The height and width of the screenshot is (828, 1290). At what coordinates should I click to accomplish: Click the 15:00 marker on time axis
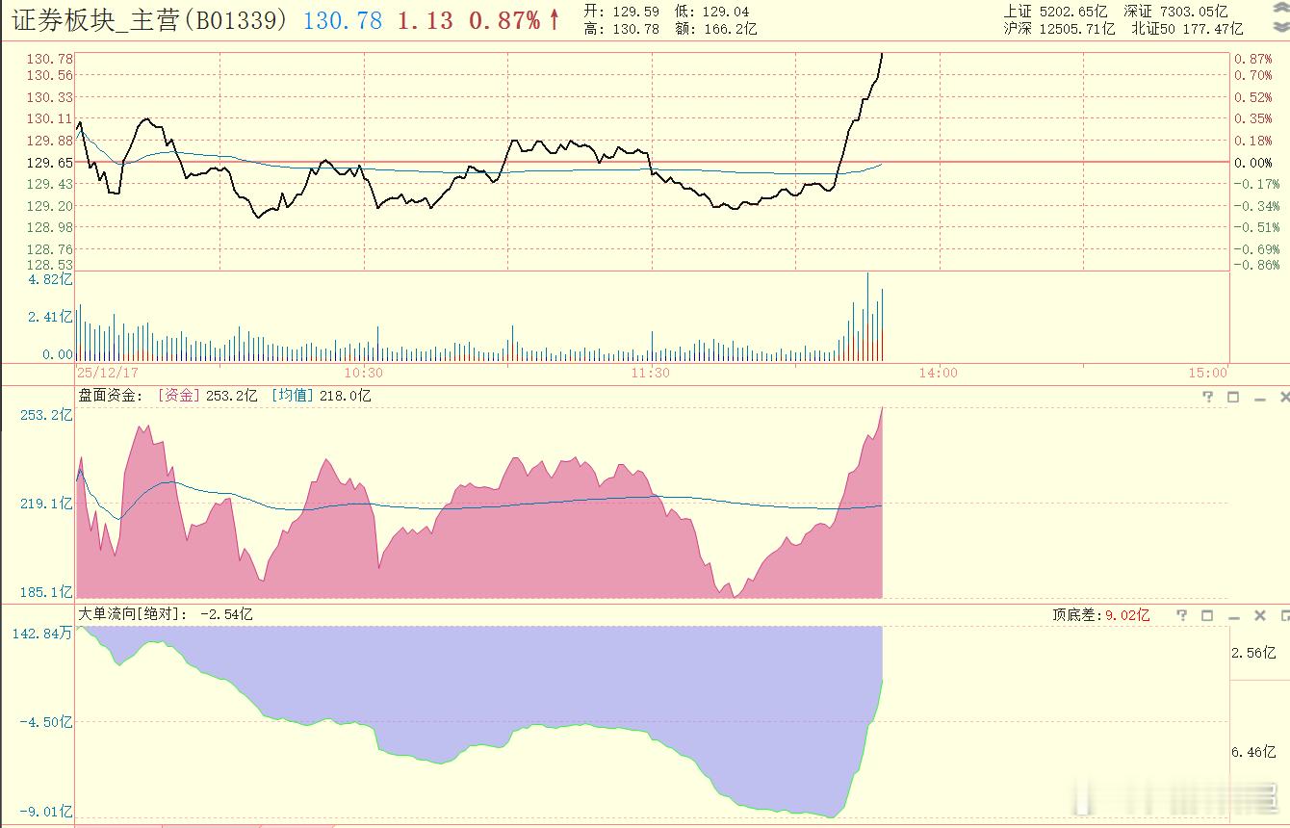1208,373
